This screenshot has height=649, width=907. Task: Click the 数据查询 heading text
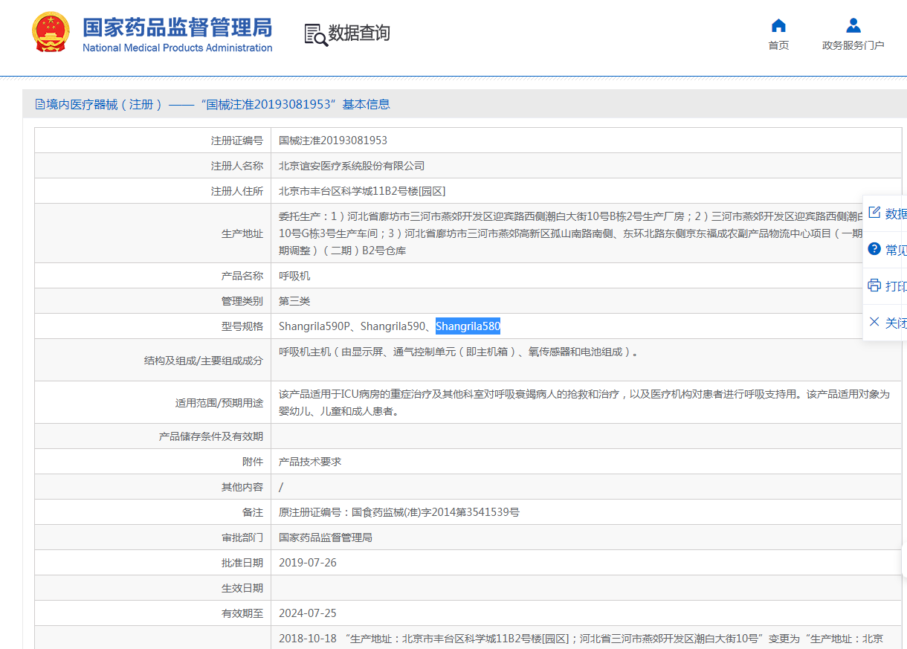(x=359, y=33)
